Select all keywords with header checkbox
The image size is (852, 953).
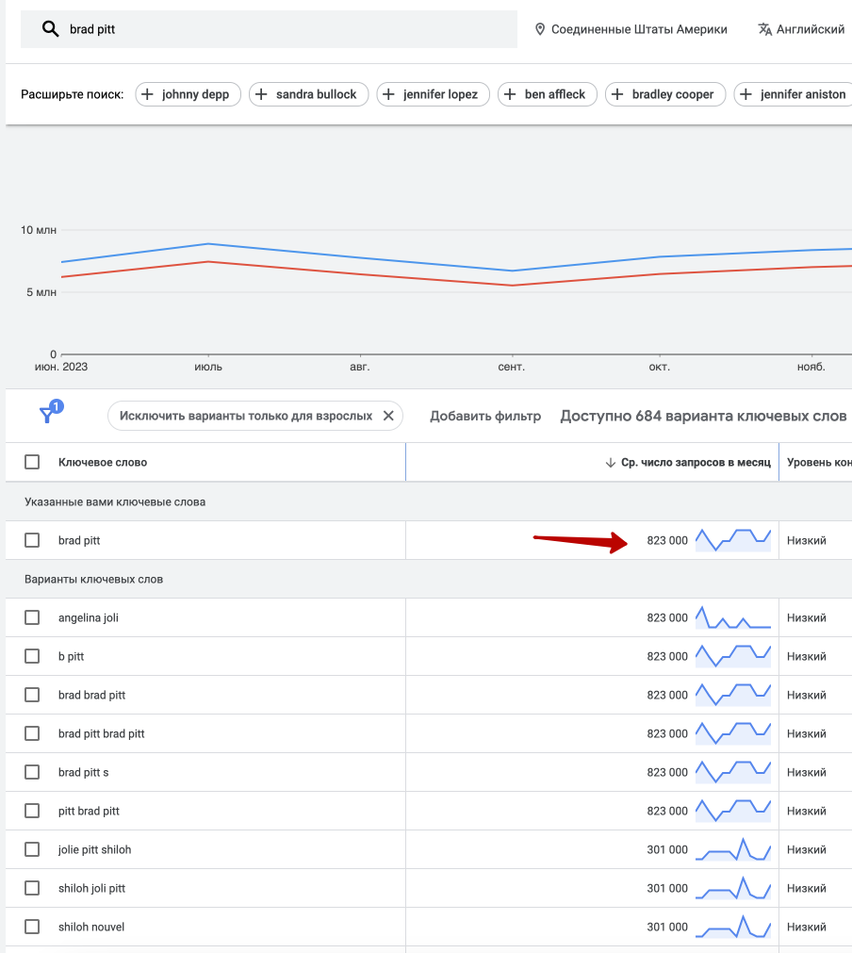click(32, 462)
